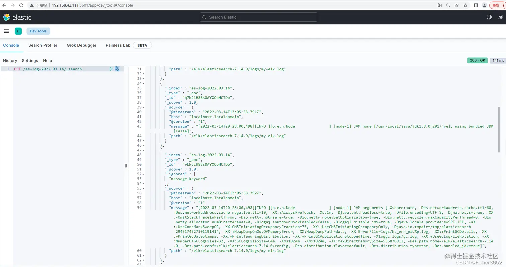Focus the Search Elastic box
The width and height of the screenshot is (506, 267).
pos(258,17)
